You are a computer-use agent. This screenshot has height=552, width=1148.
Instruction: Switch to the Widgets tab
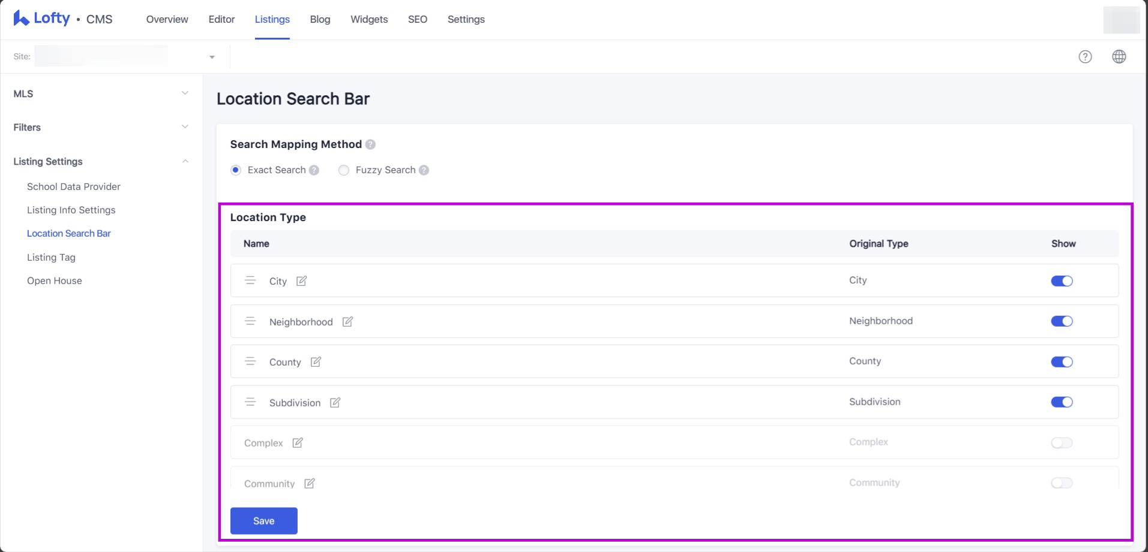(x=369, y=19)
